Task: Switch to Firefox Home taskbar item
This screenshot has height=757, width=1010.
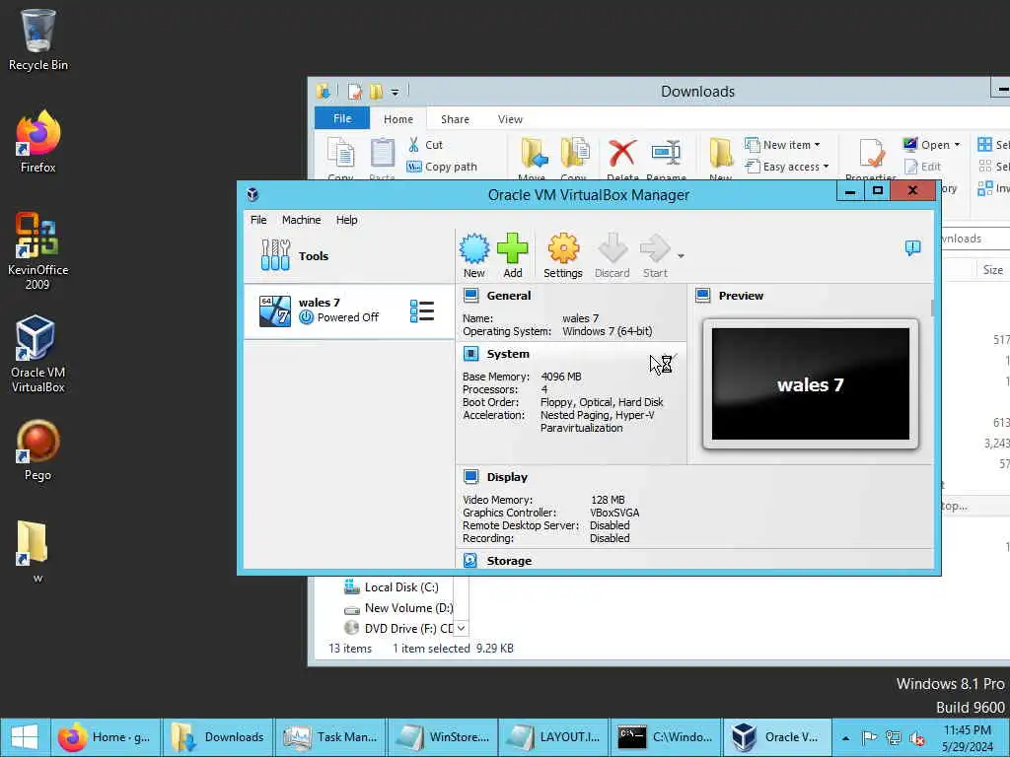Action: click(107, 737)
